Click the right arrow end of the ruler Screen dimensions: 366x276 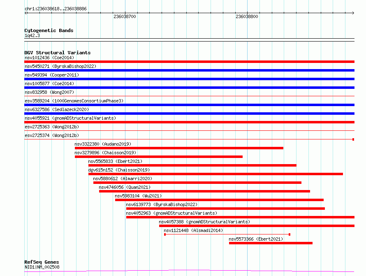(353, 13)
